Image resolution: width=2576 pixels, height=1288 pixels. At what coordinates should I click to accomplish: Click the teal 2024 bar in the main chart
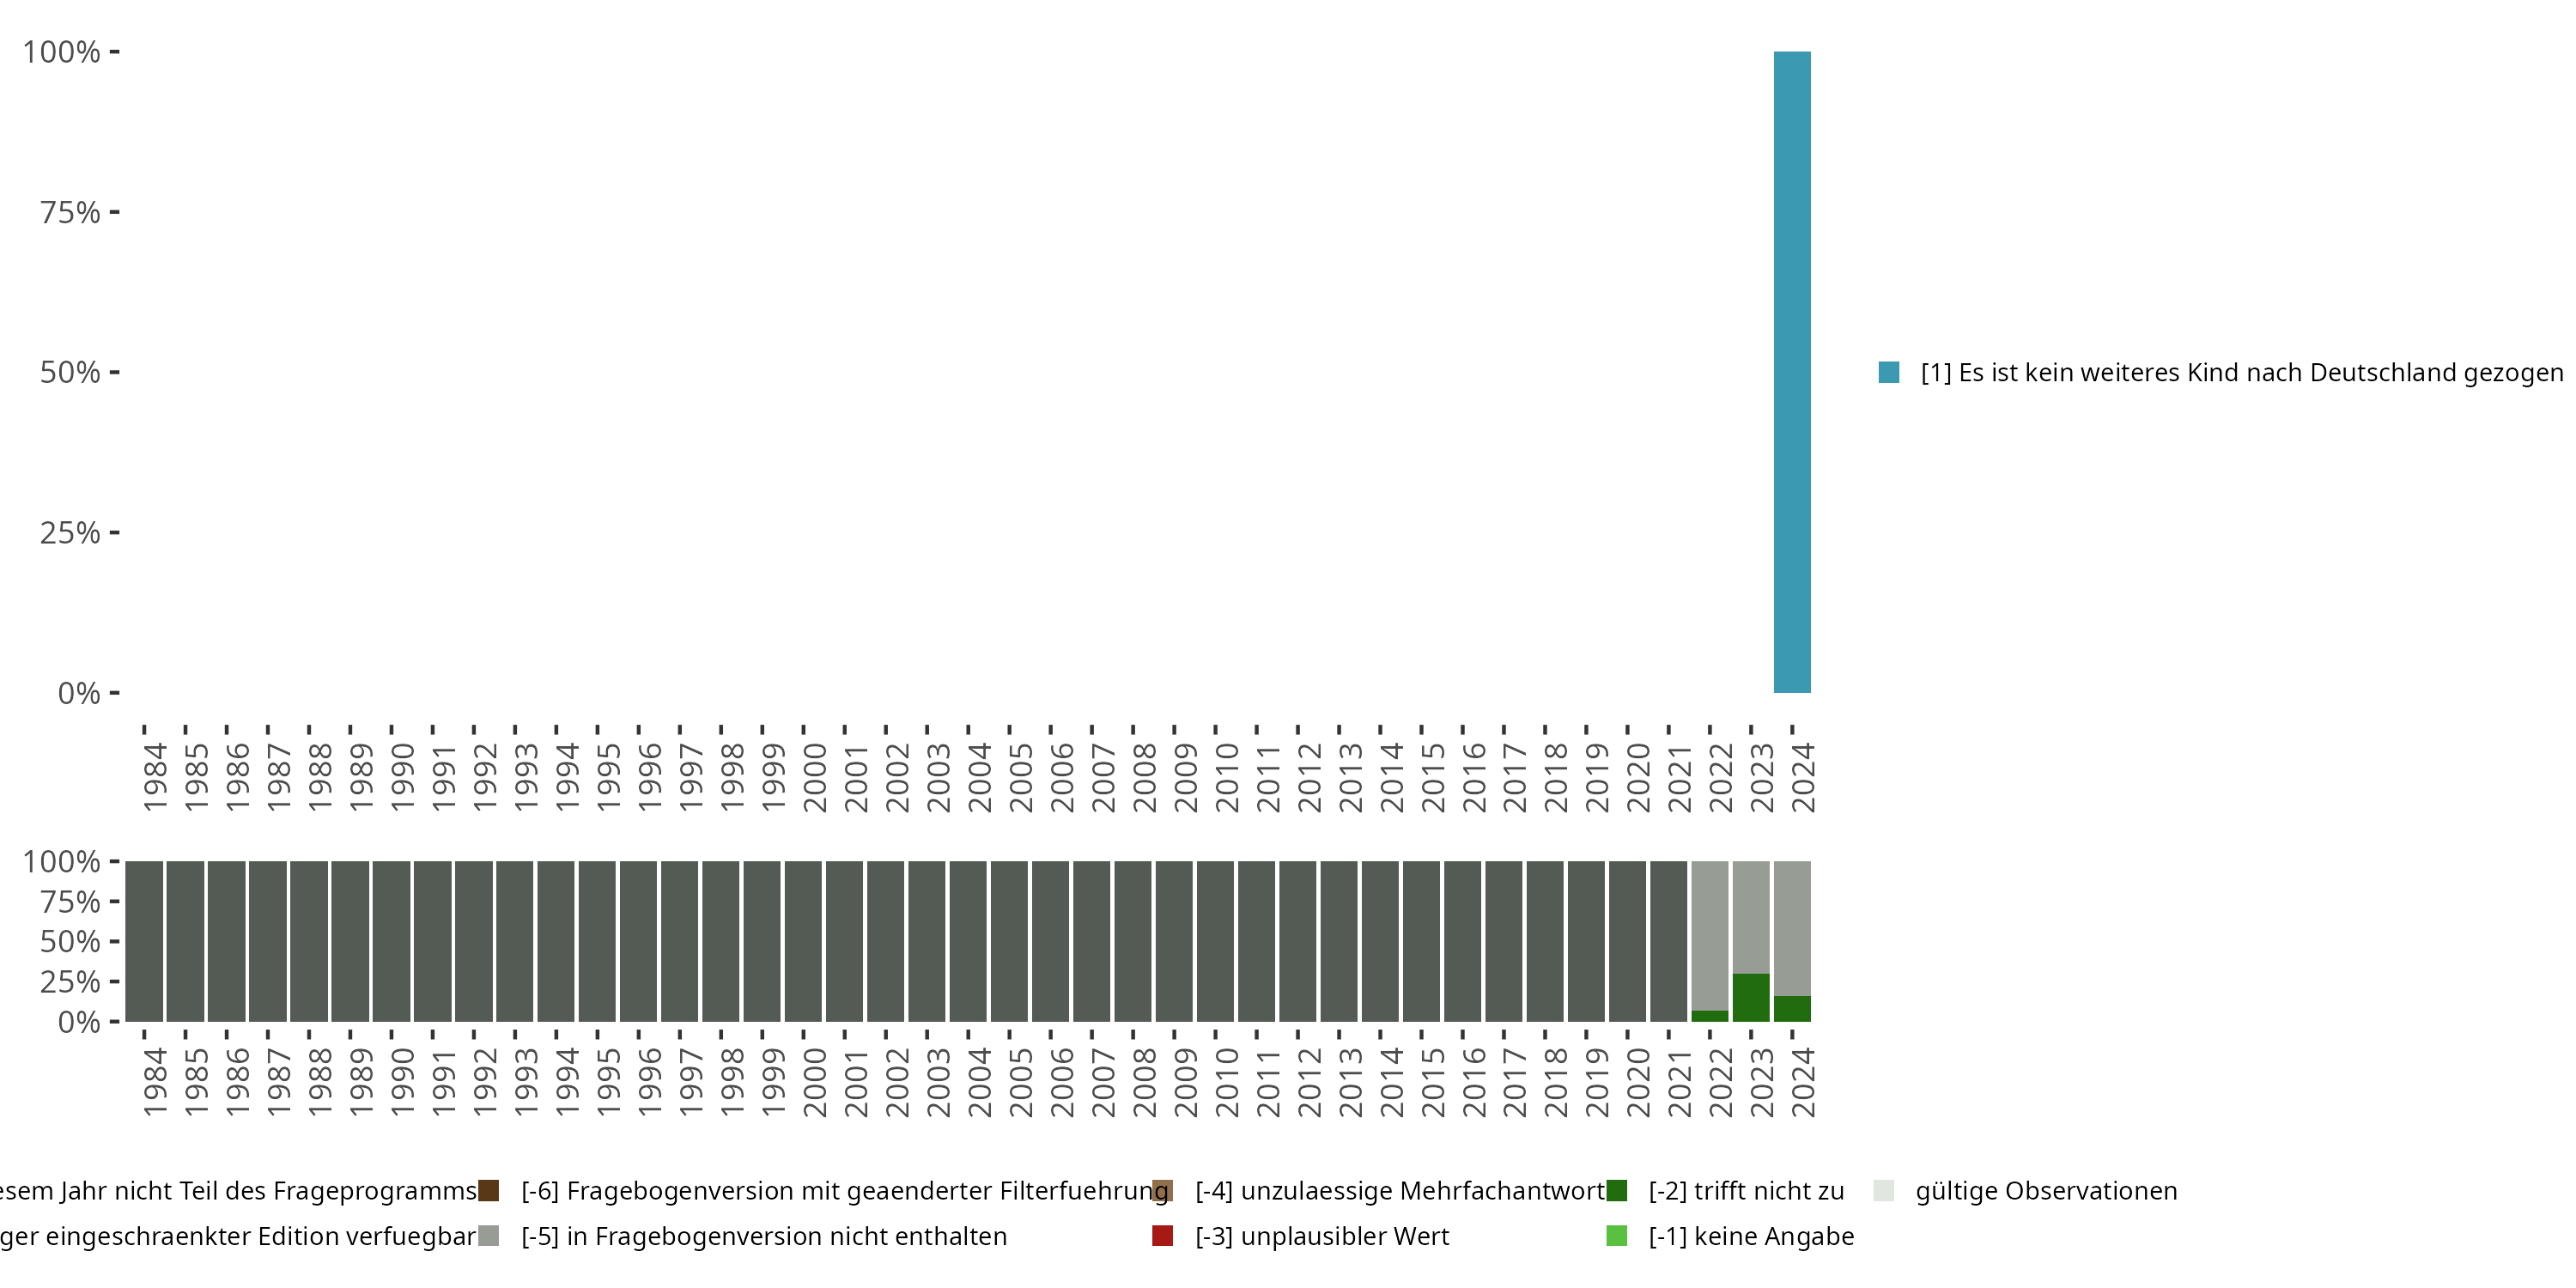tap(1791, 371)
